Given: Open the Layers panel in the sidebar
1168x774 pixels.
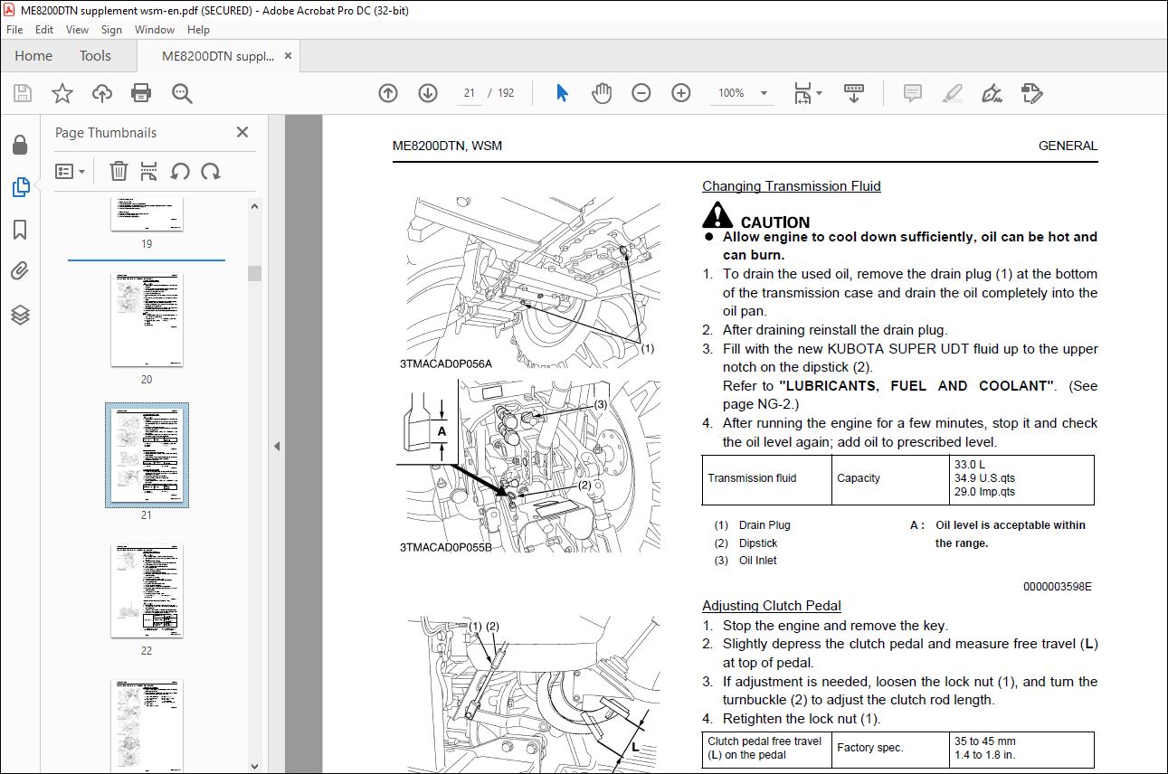Looking at the screenshot, I should pos(20,315).
